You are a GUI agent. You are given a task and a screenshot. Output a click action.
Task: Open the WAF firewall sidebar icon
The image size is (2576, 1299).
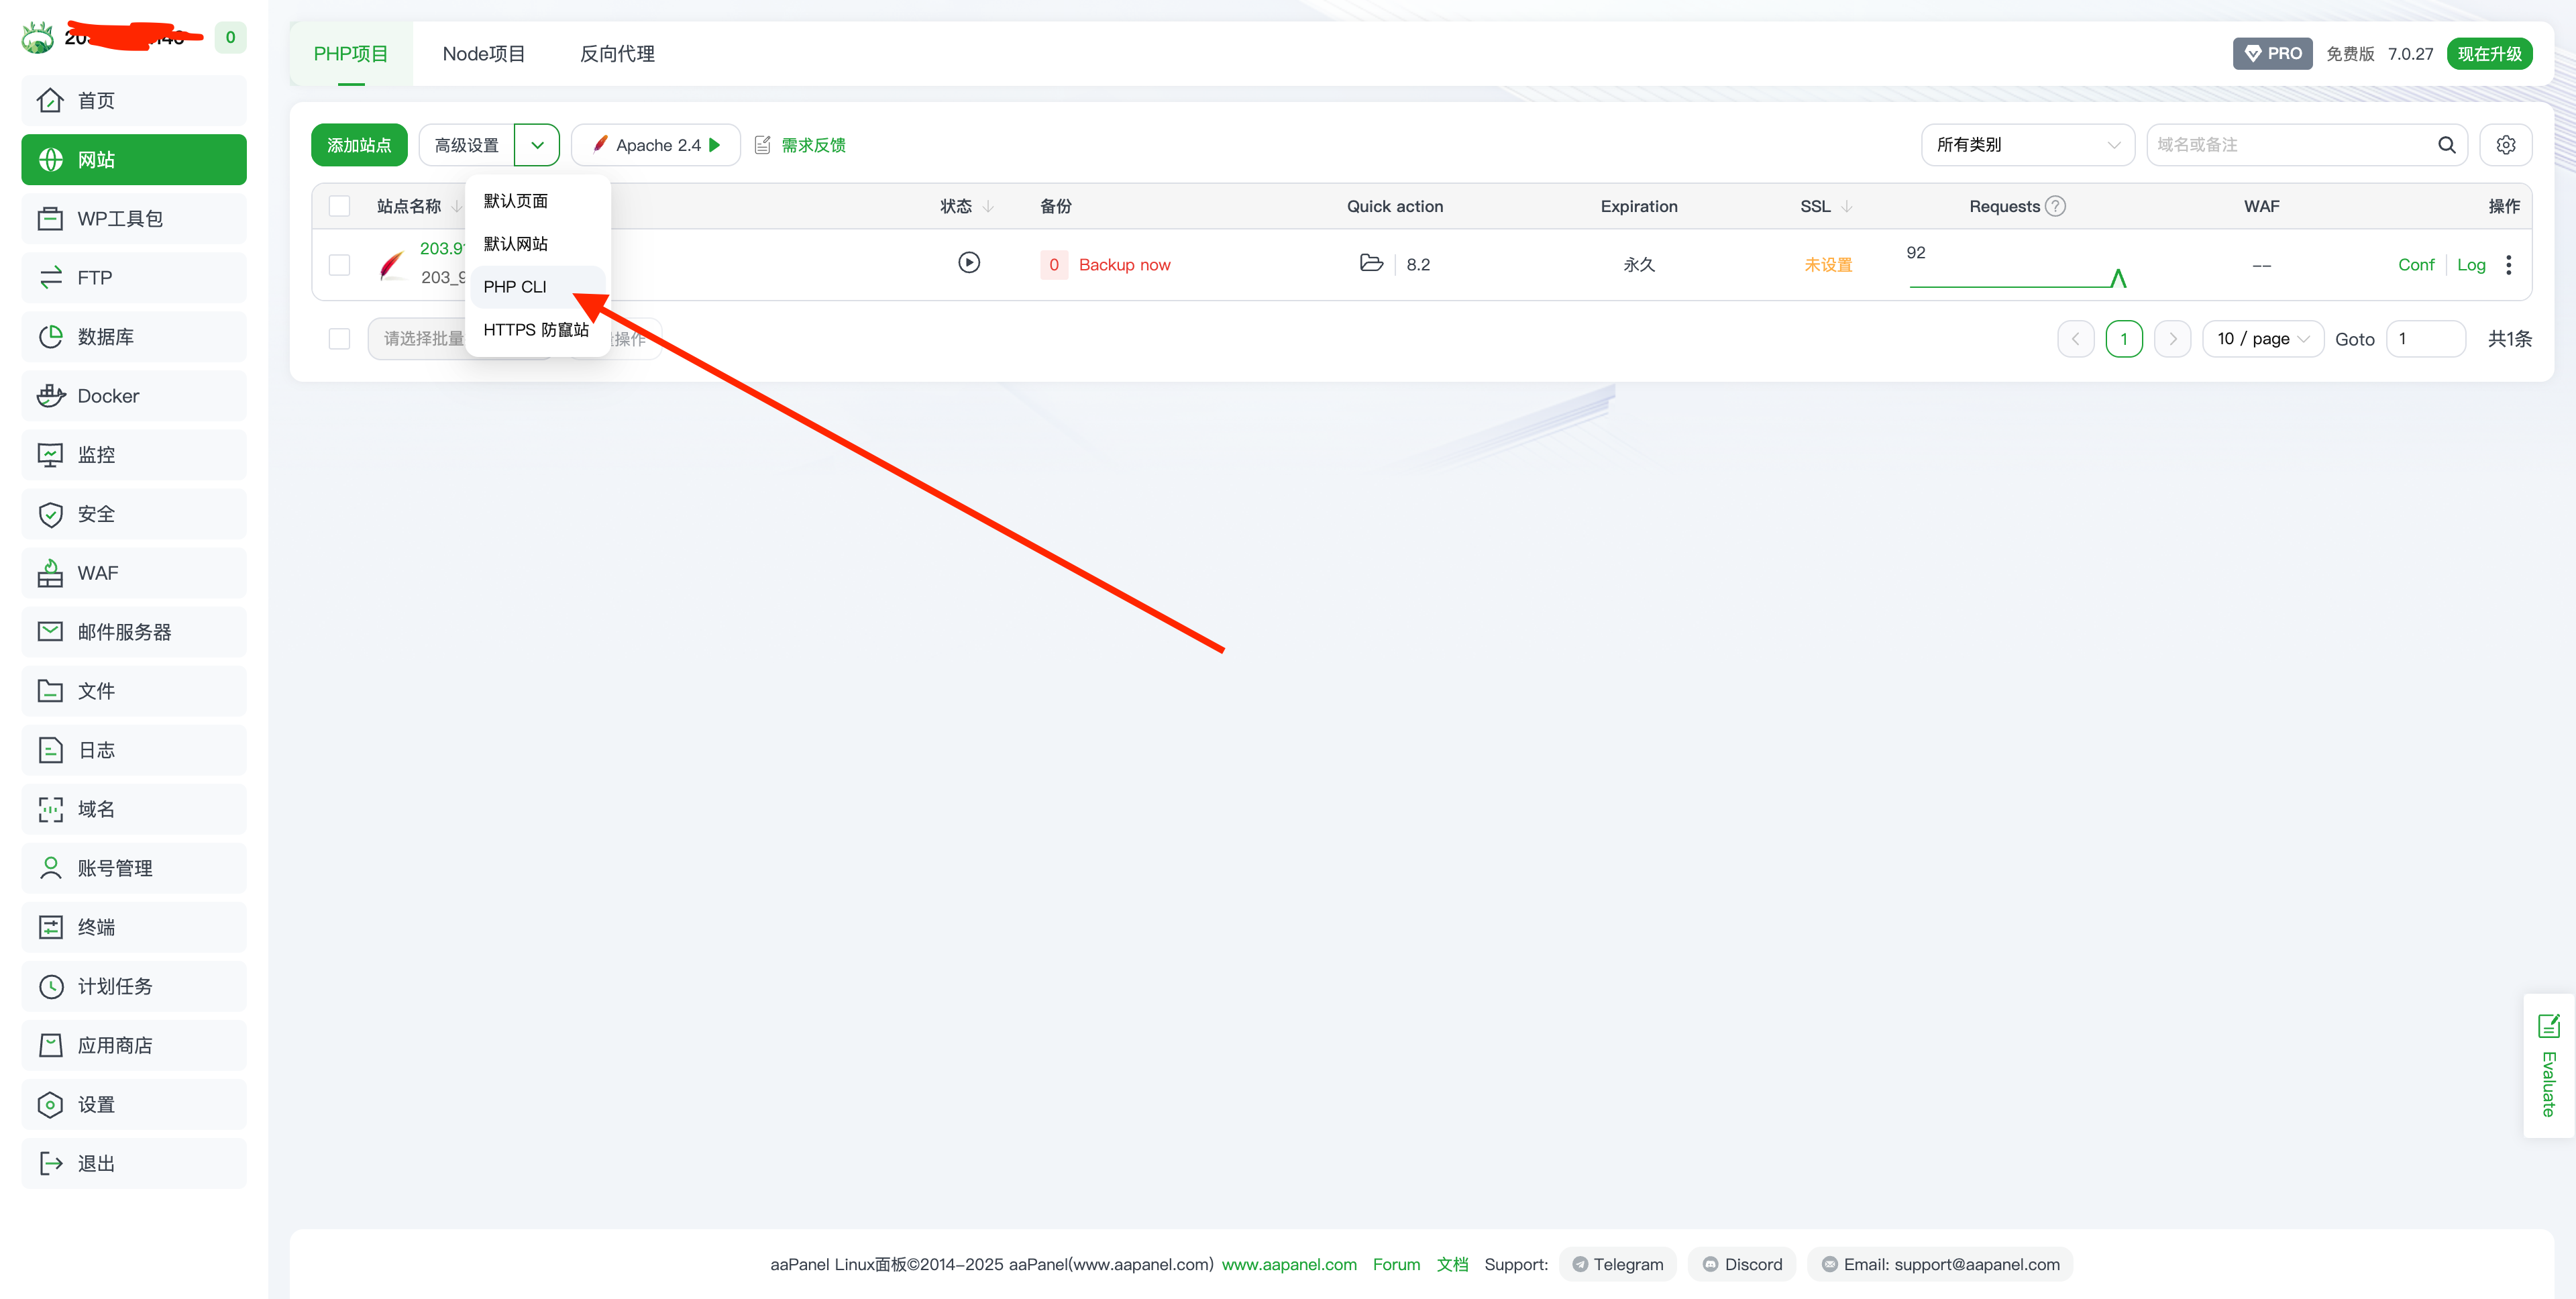coord(51,573)
